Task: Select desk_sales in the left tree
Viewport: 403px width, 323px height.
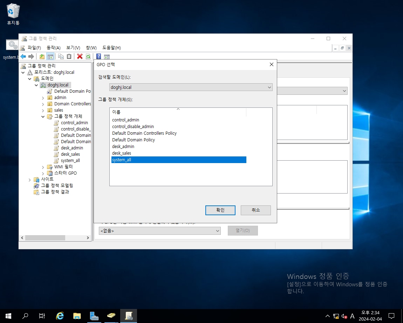Action: pyautogui.click(x=70, y=154)
